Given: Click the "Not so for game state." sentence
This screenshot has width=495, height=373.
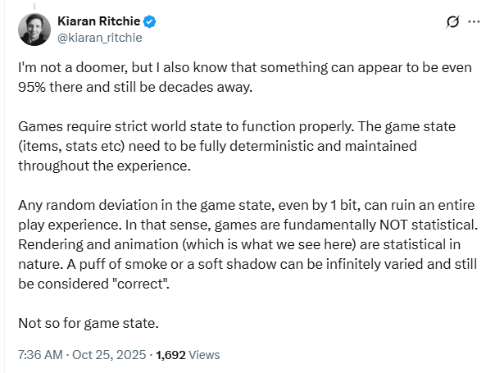Looking at the screenshot, I should click(x=84, y=322).
